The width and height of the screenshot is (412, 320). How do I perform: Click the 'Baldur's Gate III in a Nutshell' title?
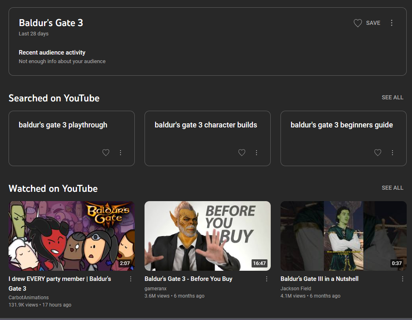(x=319, y=279)
